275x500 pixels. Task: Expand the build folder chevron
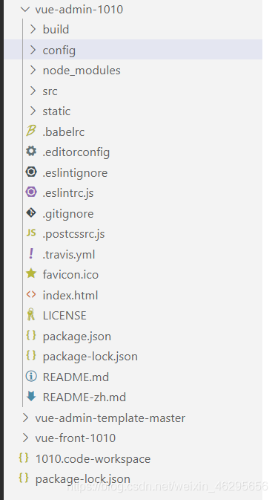[x=33, y=29]
